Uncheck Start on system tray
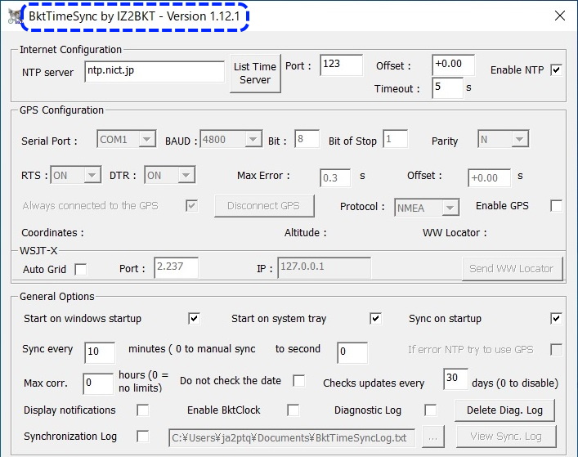 tap(375, 318)
